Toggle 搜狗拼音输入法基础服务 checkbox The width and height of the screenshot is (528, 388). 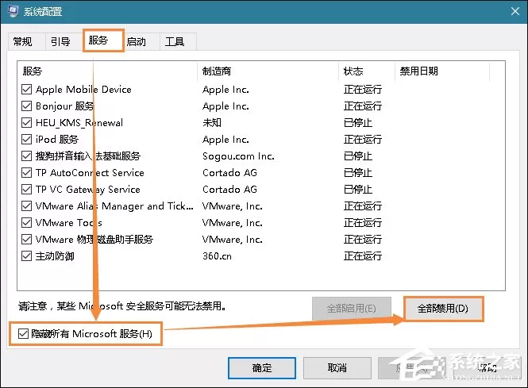27,156
